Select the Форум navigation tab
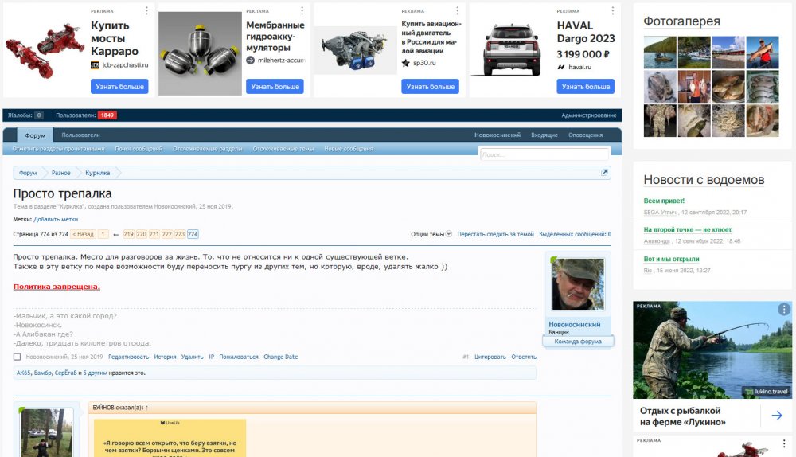Image resolution: width=796 pixels, height=457 pixels. (x=35, y=135)
